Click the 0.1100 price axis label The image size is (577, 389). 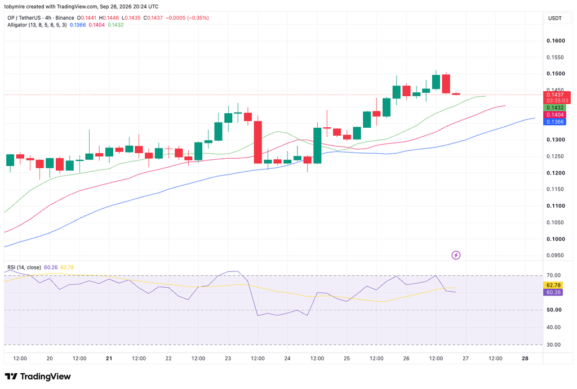coord(556,206)
